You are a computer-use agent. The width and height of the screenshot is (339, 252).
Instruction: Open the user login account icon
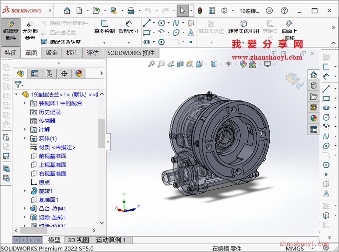coord(269,10)
